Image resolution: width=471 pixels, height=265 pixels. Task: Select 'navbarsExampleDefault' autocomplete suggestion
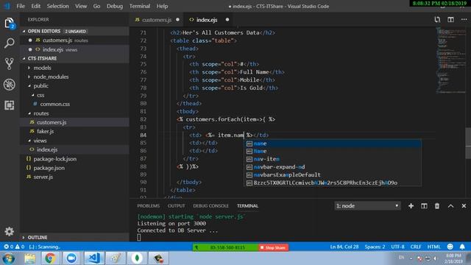point(333,175)
